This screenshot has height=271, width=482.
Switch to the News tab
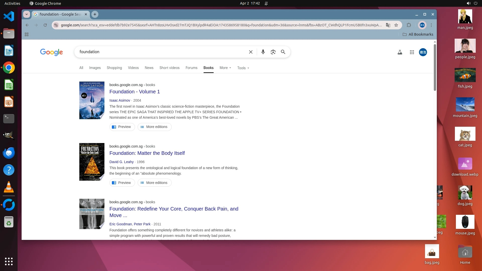coord(149,68)
